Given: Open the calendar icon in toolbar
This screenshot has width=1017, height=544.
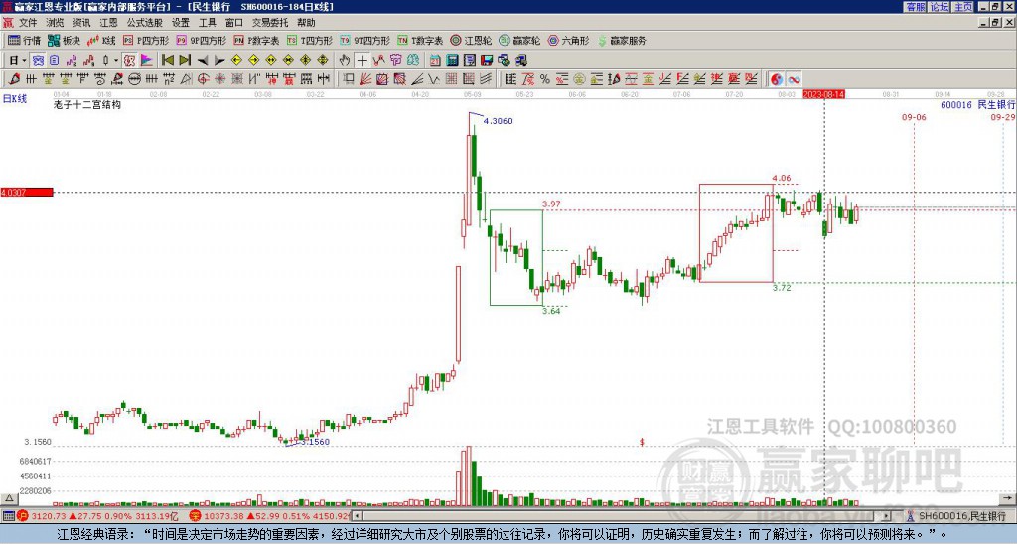Looking at the screenshot, I should click(435, 61).
